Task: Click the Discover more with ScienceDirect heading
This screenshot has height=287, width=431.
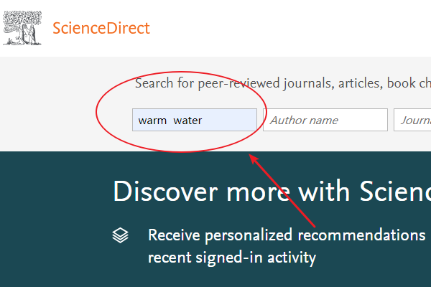Action: [x=272, y=192]
